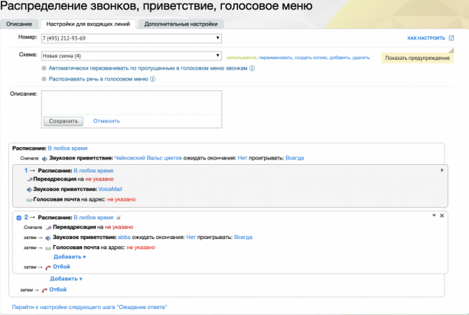
Task: Click speaker icon next to VoiceMail greeting
Action: coord(29,190)
